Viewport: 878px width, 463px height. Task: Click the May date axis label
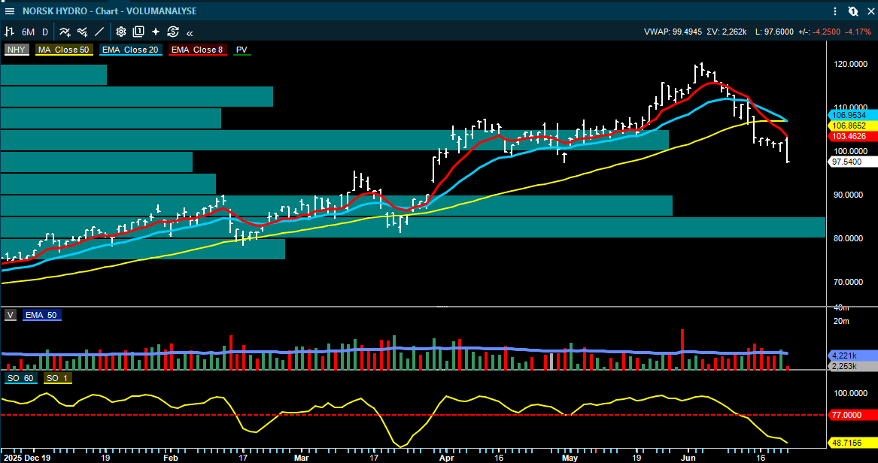tap(570, 458)
